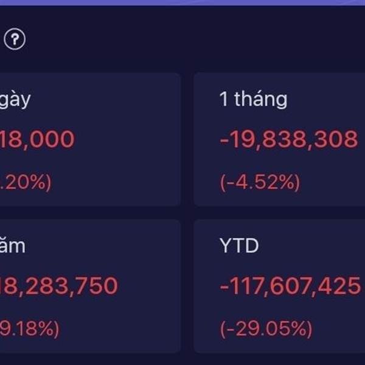Click the -117,607,425 loss value

tap(288, 286)
